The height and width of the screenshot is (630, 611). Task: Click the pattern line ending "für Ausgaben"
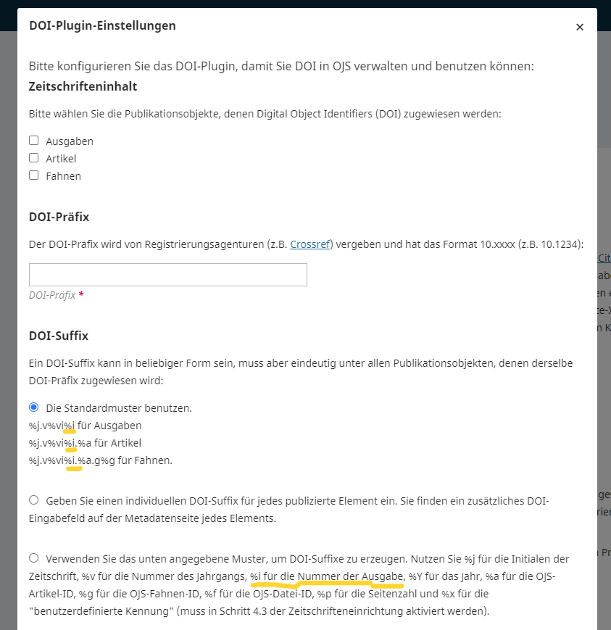[x=86, y=426]
